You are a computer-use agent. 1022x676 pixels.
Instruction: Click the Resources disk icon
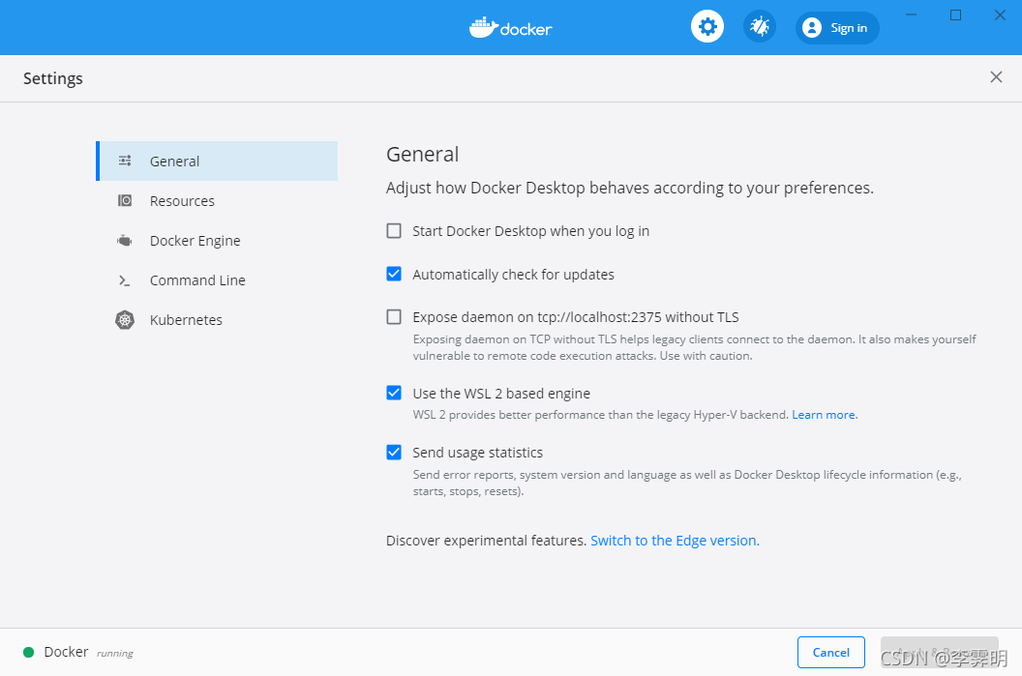[125, 200]
